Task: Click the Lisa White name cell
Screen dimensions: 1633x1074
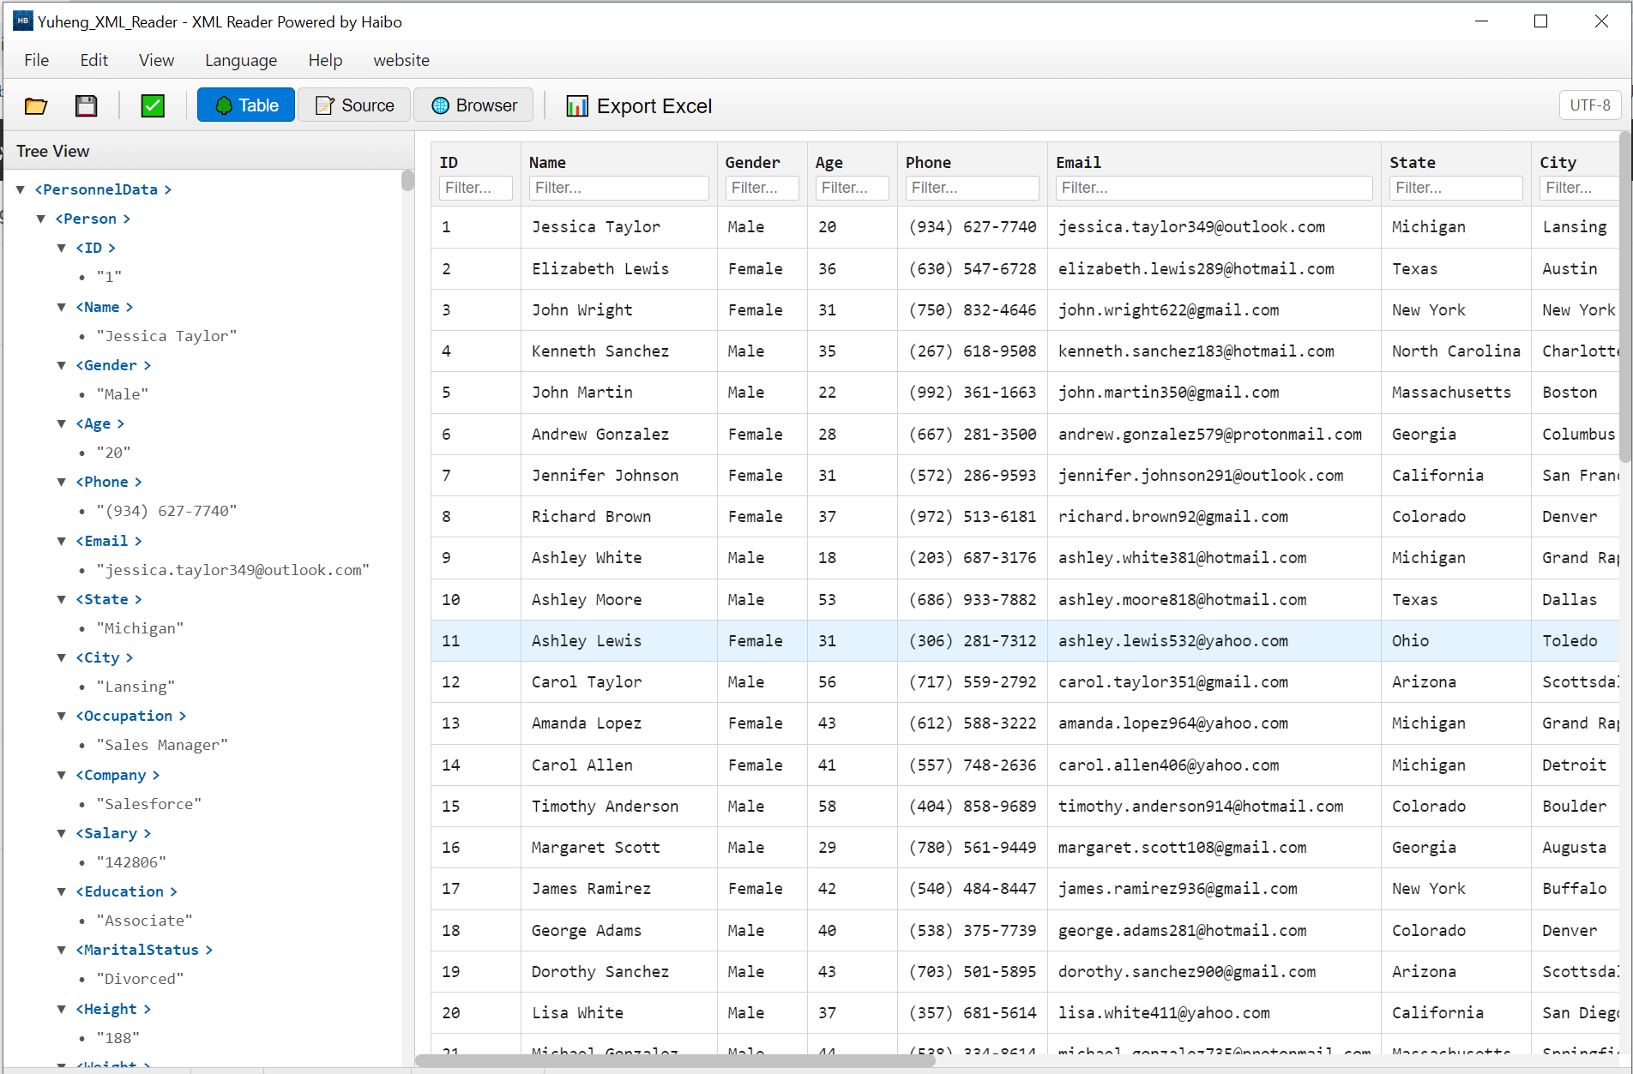Action: point(618,1012)
